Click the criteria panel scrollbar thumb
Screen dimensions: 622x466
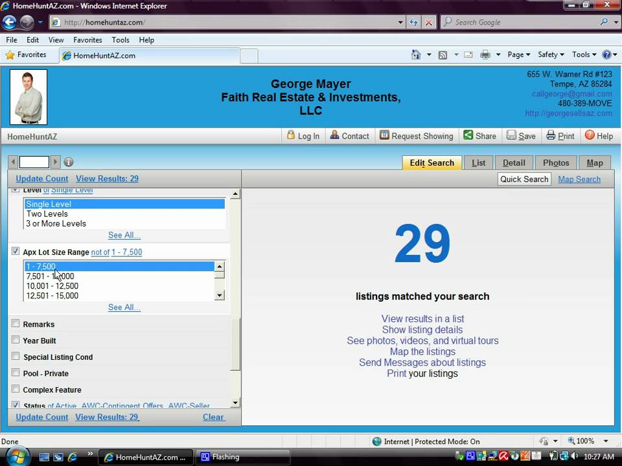235,344
